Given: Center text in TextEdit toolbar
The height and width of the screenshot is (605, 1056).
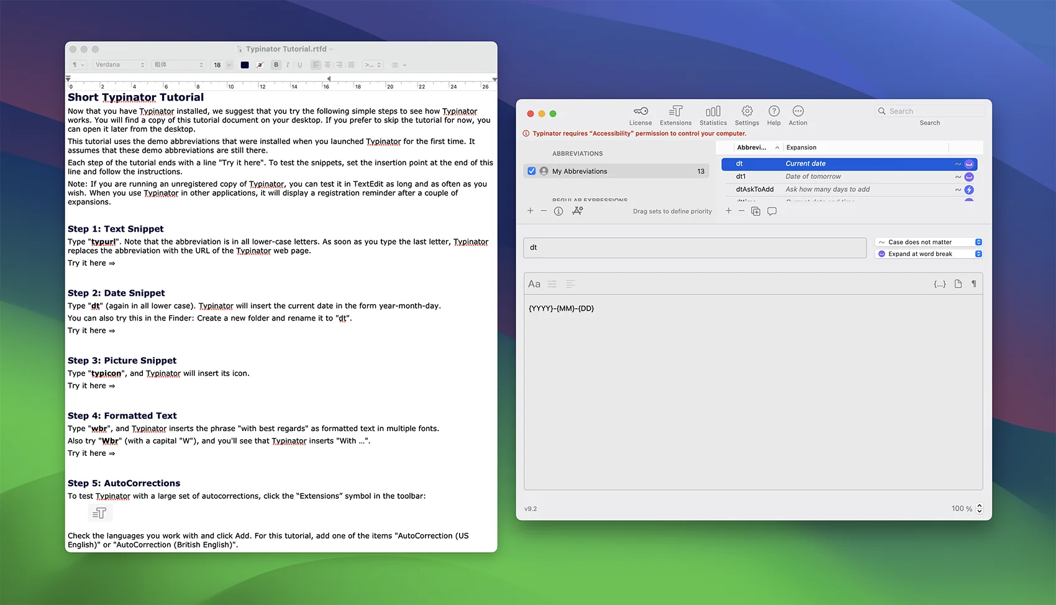Looking at the screenshot, I should tap(328, 65).
